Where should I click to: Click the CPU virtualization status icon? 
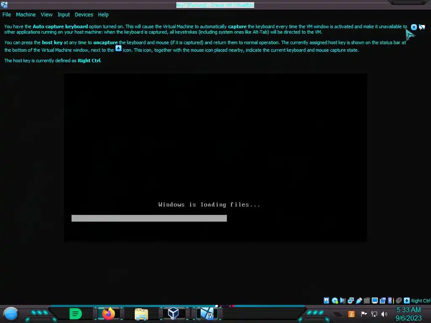click(x=391, y=300)
